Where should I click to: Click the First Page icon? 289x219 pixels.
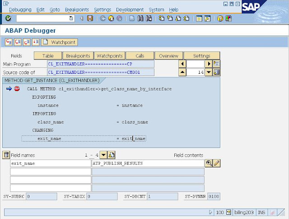tap(162, 18)
